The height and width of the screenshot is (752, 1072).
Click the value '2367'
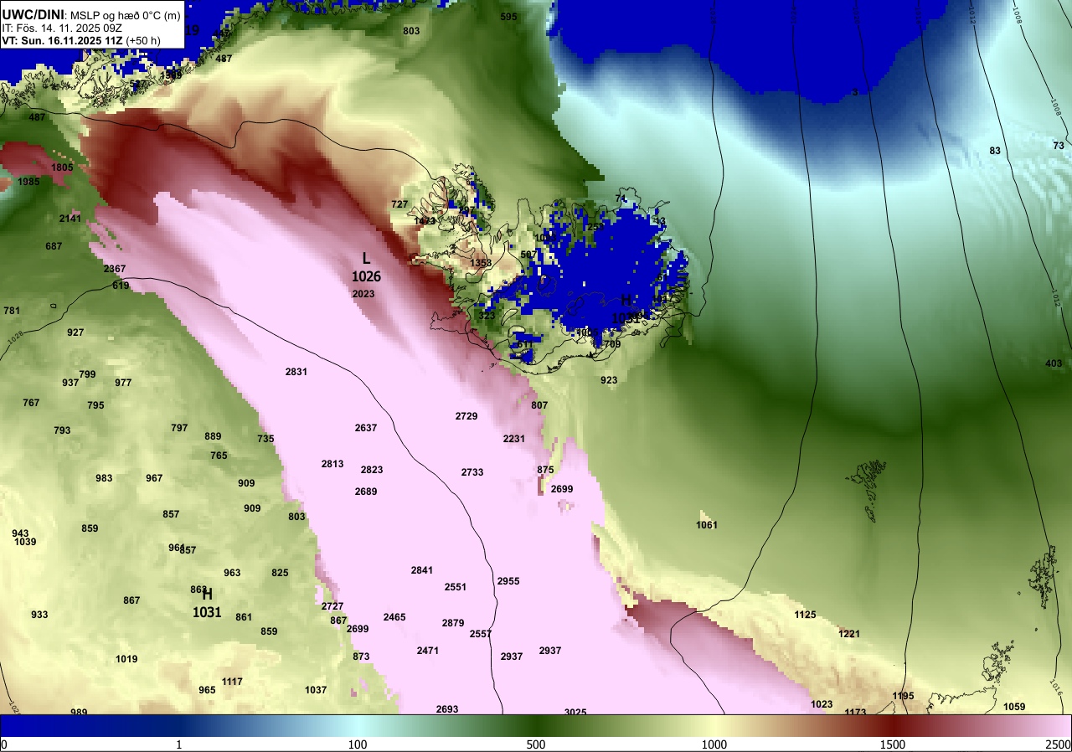(115, 269)
